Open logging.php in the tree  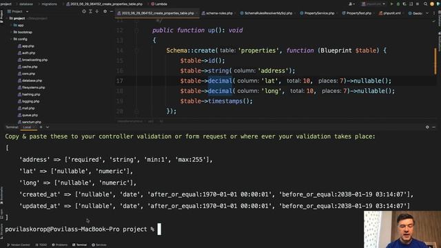(29, 101)
